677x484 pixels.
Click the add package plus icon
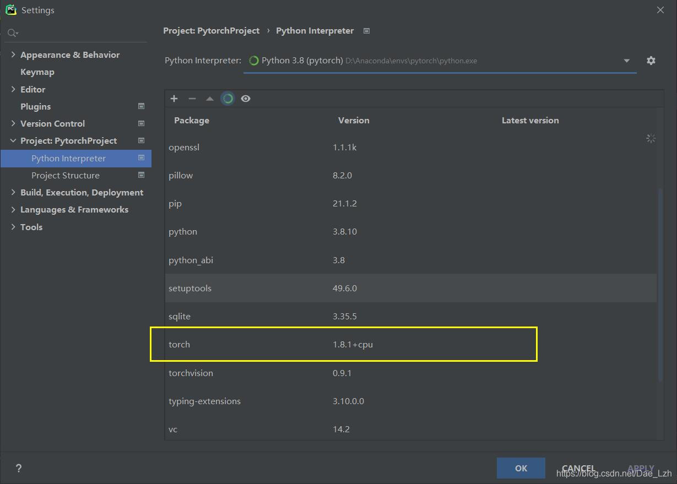[174, 99]
